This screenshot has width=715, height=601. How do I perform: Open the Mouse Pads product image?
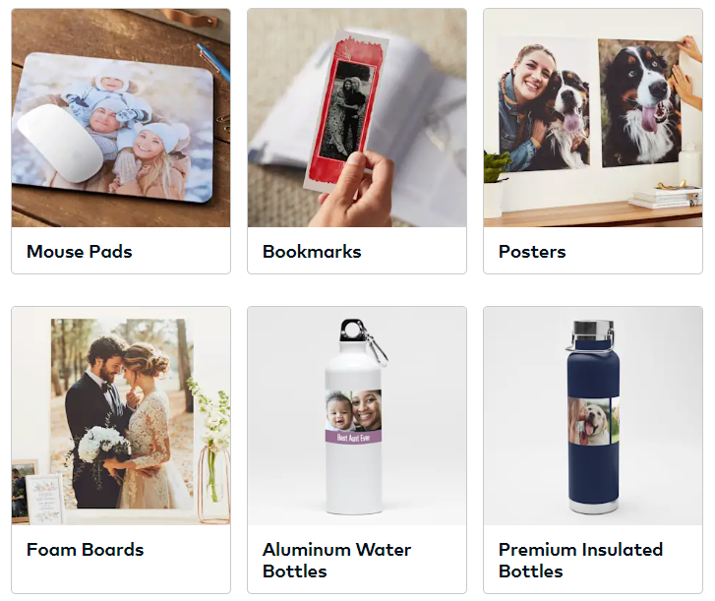(121, 118)
